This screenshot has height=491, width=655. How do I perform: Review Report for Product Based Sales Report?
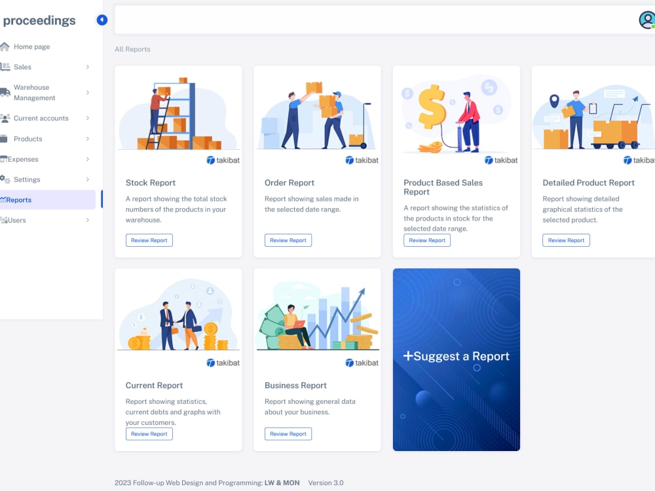point(427,240)
